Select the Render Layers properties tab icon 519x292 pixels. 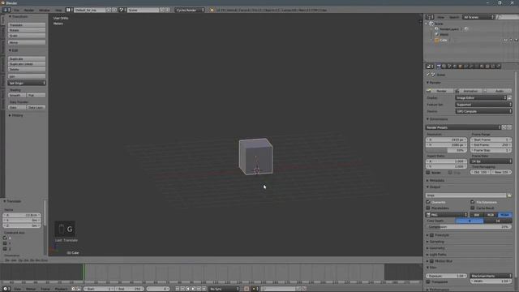(444, 67)
